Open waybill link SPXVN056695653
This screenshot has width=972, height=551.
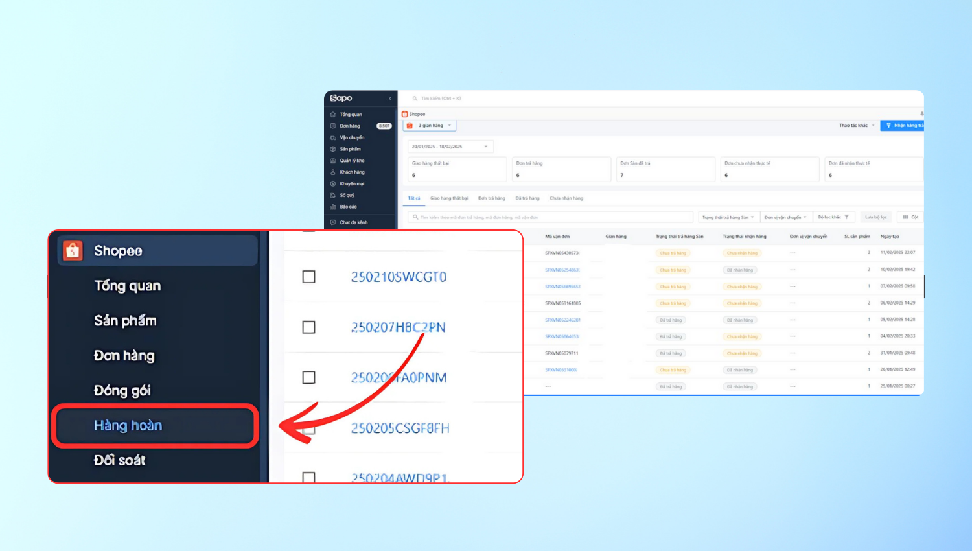tap(562, 287)
